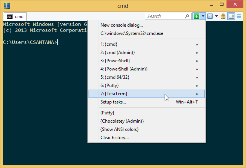Click the lock console icon
Image resolution: width=246 pixels, height=168 pixels.
pos(223,16)
